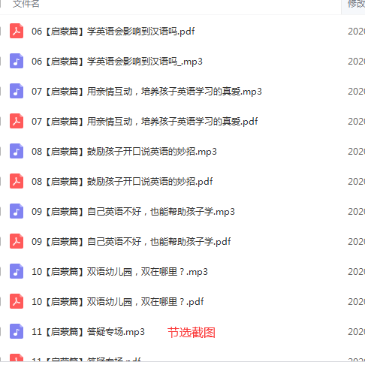Click the music icon for 11 答疑专场 mp3
This screenshot has height=365, width=365.
17,331
